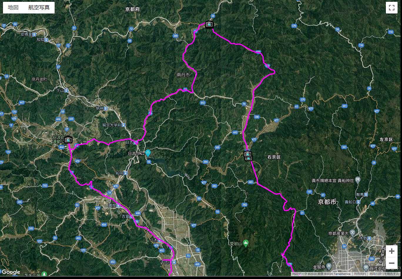The height and width of the screenshot is (279, 402).
Task: Zoom in with plus button
Action: [391, 251]
